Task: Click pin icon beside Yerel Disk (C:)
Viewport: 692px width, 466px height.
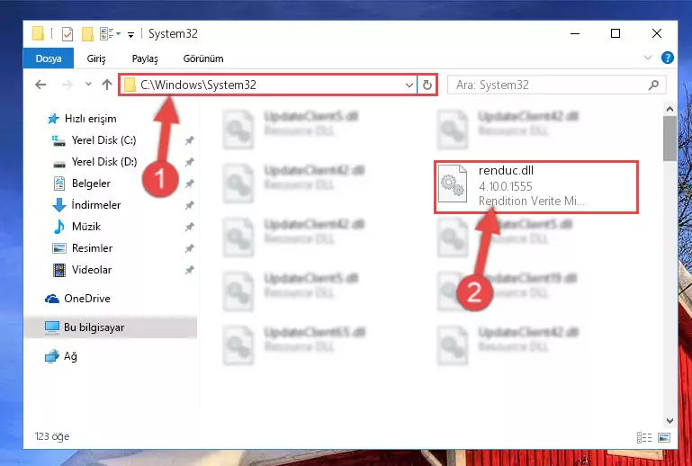Action: click(x=189, y=140)
